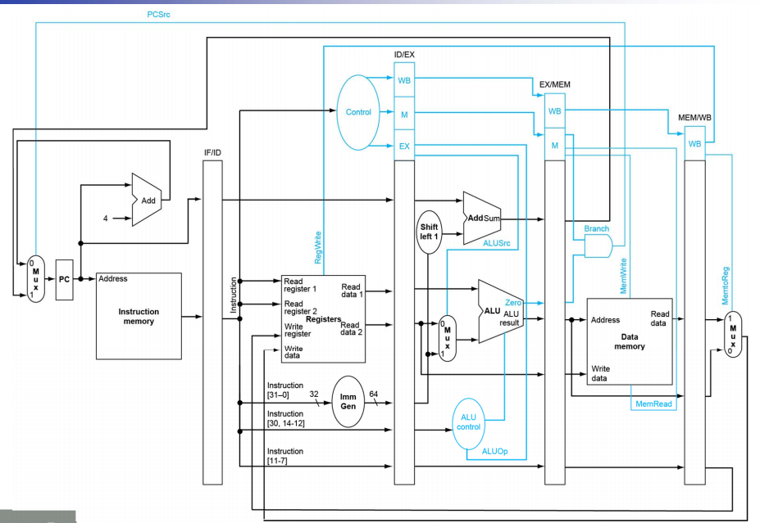Click the ALU block
This screenshot has width=769, height=523.
click(x=500, y=312)
